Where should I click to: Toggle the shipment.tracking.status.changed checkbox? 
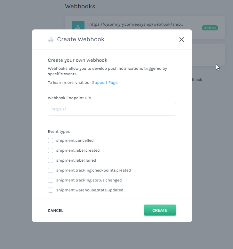pos(51,180)
